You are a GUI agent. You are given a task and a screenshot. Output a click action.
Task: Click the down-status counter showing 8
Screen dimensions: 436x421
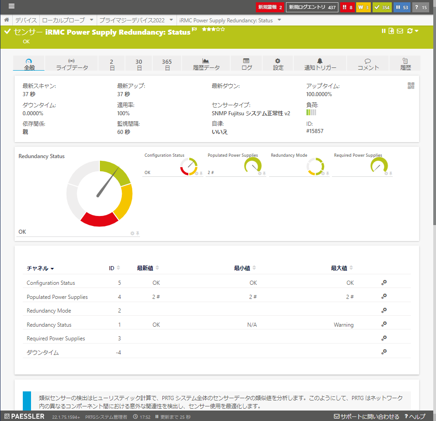[x=348, y=7]
